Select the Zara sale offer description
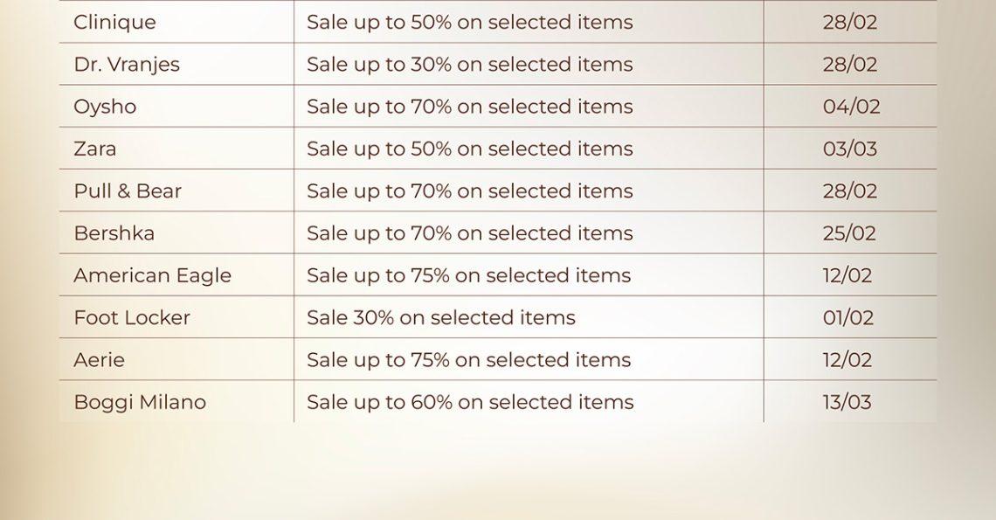Image resolution: width=996 pixels, height=520 pixels. pos(469,149)
